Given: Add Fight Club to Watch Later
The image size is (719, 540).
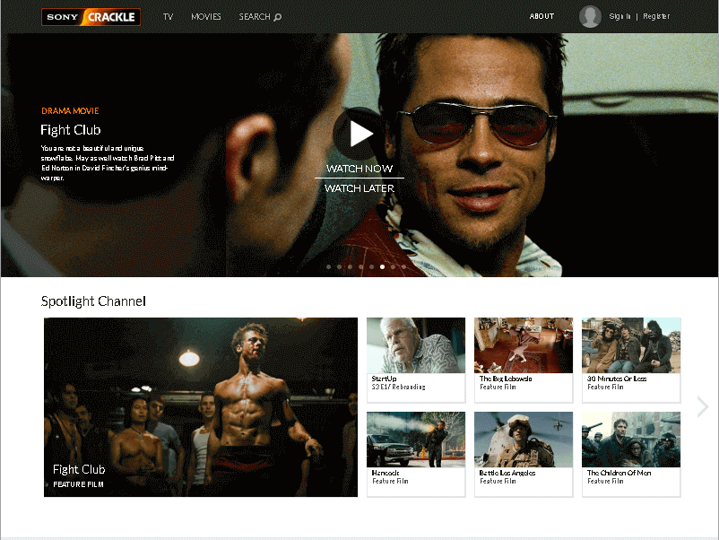Looking at the screenshot, I should click(359, 188).
